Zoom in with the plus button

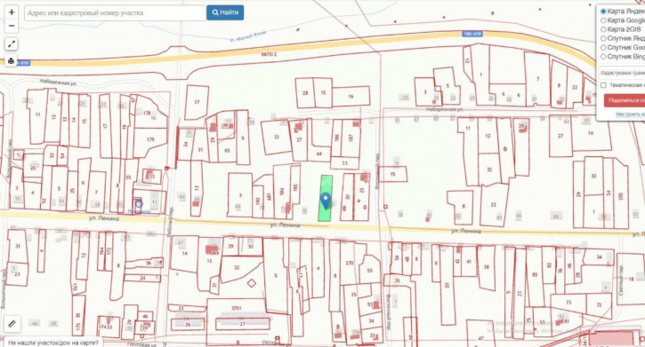tap(12, 12)
